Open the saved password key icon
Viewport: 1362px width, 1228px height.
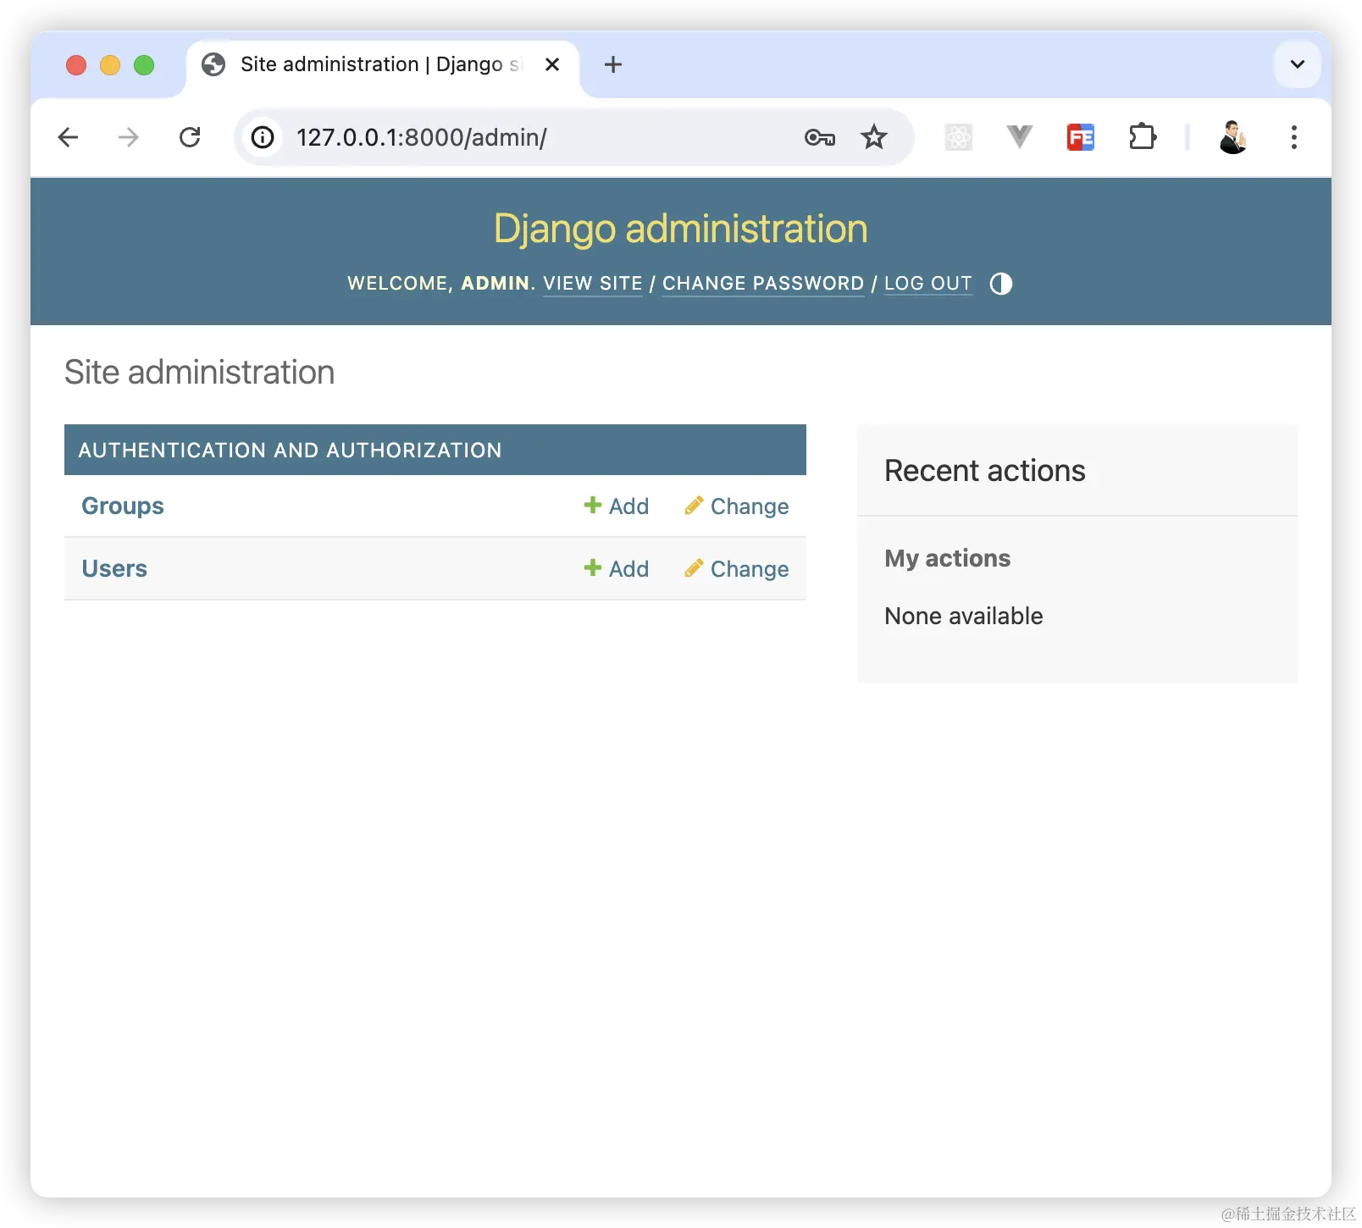[820, 137]
